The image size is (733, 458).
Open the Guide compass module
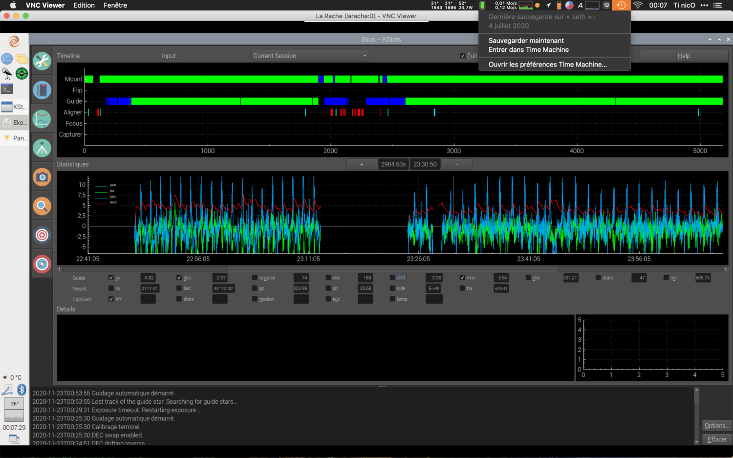pyautogui.click(x=42, y=264)
